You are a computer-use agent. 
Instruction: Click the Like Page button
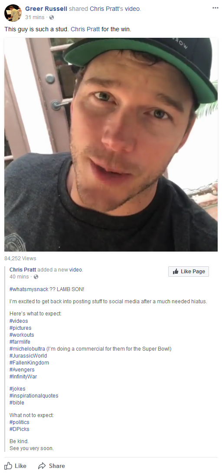(x=189, y=272)
